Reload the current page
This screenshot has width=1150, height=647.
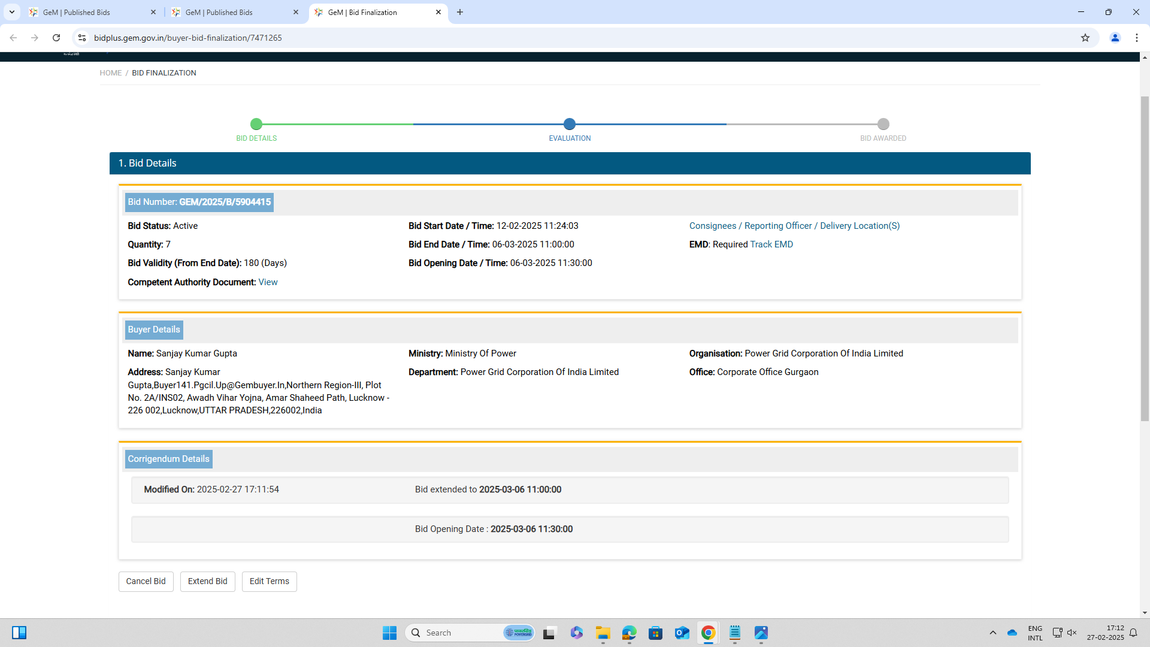pyautogui.click(x=56, y=38)
